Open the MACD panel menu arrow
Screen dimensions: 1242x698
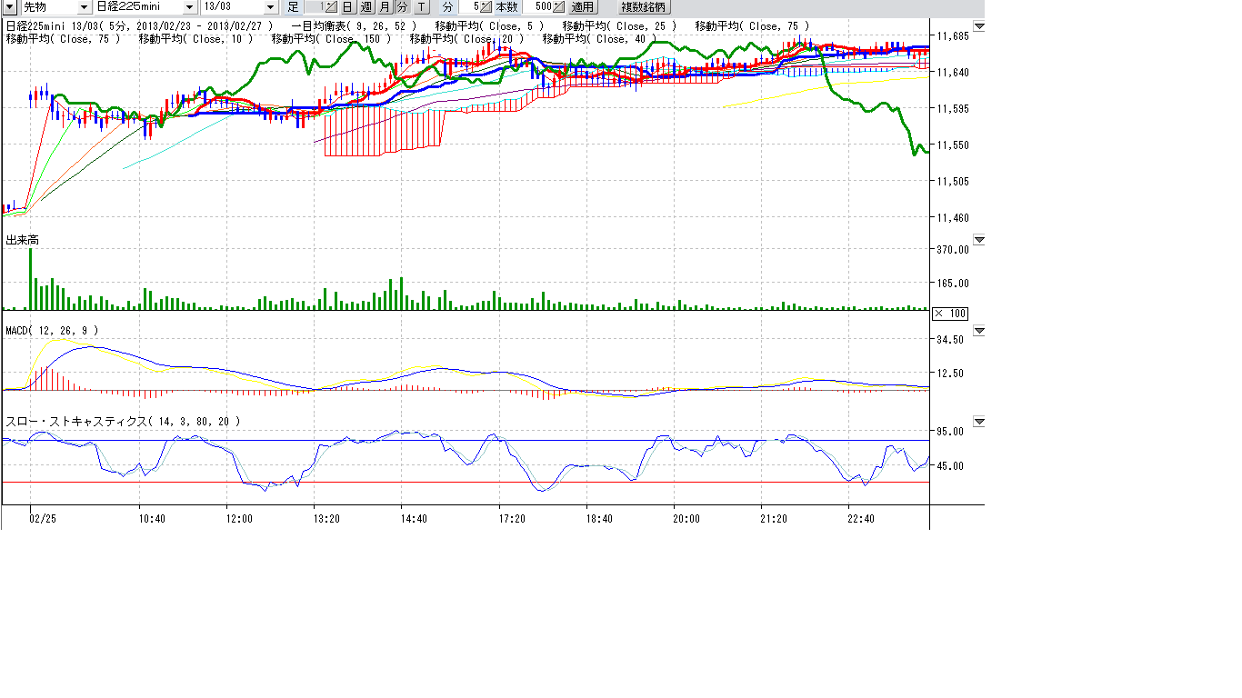[x=979, y=331]
